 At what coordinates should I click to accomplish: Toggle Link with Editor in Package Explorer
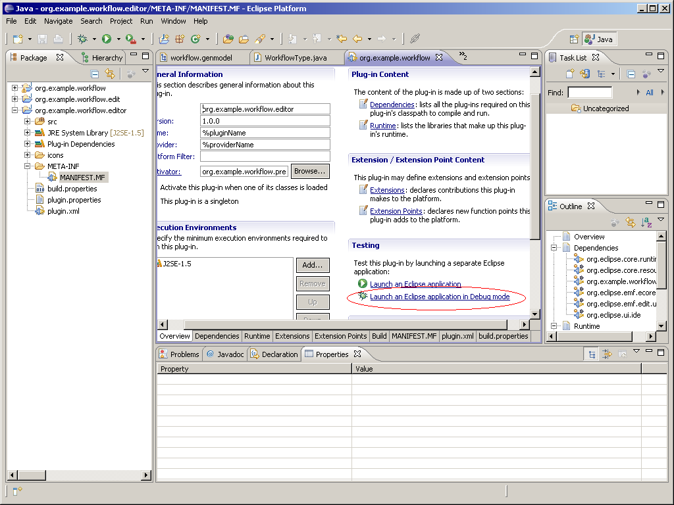click(x=110, y=74)
